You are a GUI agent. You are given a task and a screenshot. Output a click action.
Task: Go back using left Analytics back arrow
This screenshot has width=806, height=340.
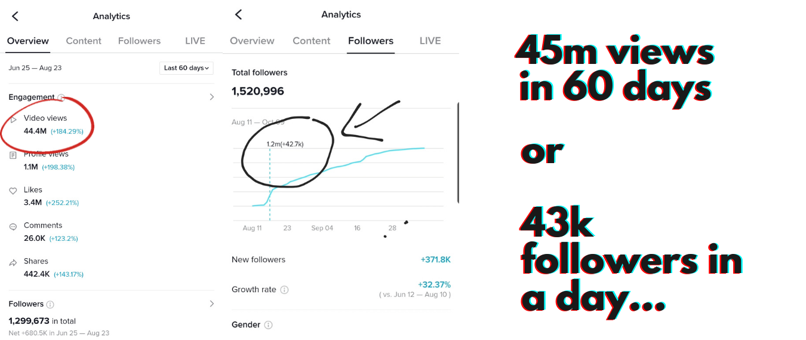point(15,16)
